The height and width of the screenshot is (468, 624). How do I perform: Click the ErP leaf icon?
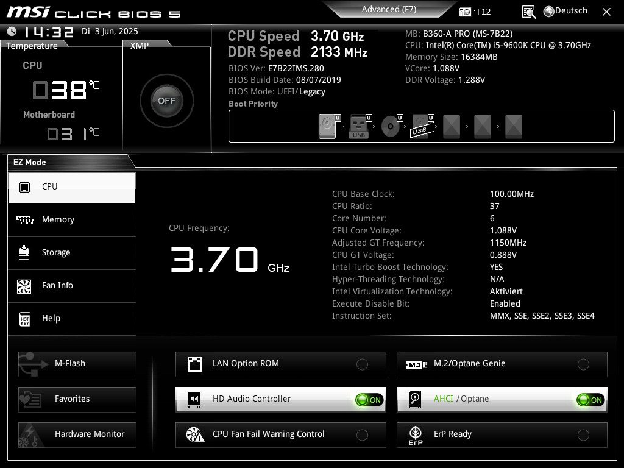(416, 435)
